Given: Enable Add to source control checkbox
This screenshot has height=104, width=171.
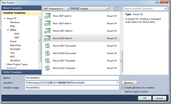Looking at the screenshot, I should click(123, 92).
